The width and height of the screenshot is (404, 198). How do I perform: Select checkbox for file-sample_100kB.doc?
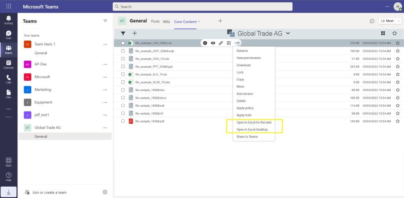tap(123, 90)
